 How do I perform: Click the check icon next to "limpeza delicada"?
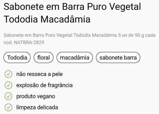click(x=8, y=107)
